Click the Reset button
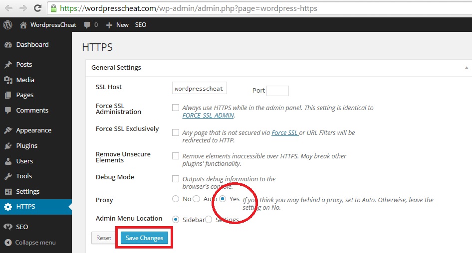The image size is (472, 253). 104,238
